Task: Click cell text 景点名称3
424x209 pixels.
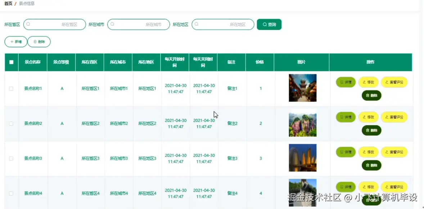Action: pos(33,158)
